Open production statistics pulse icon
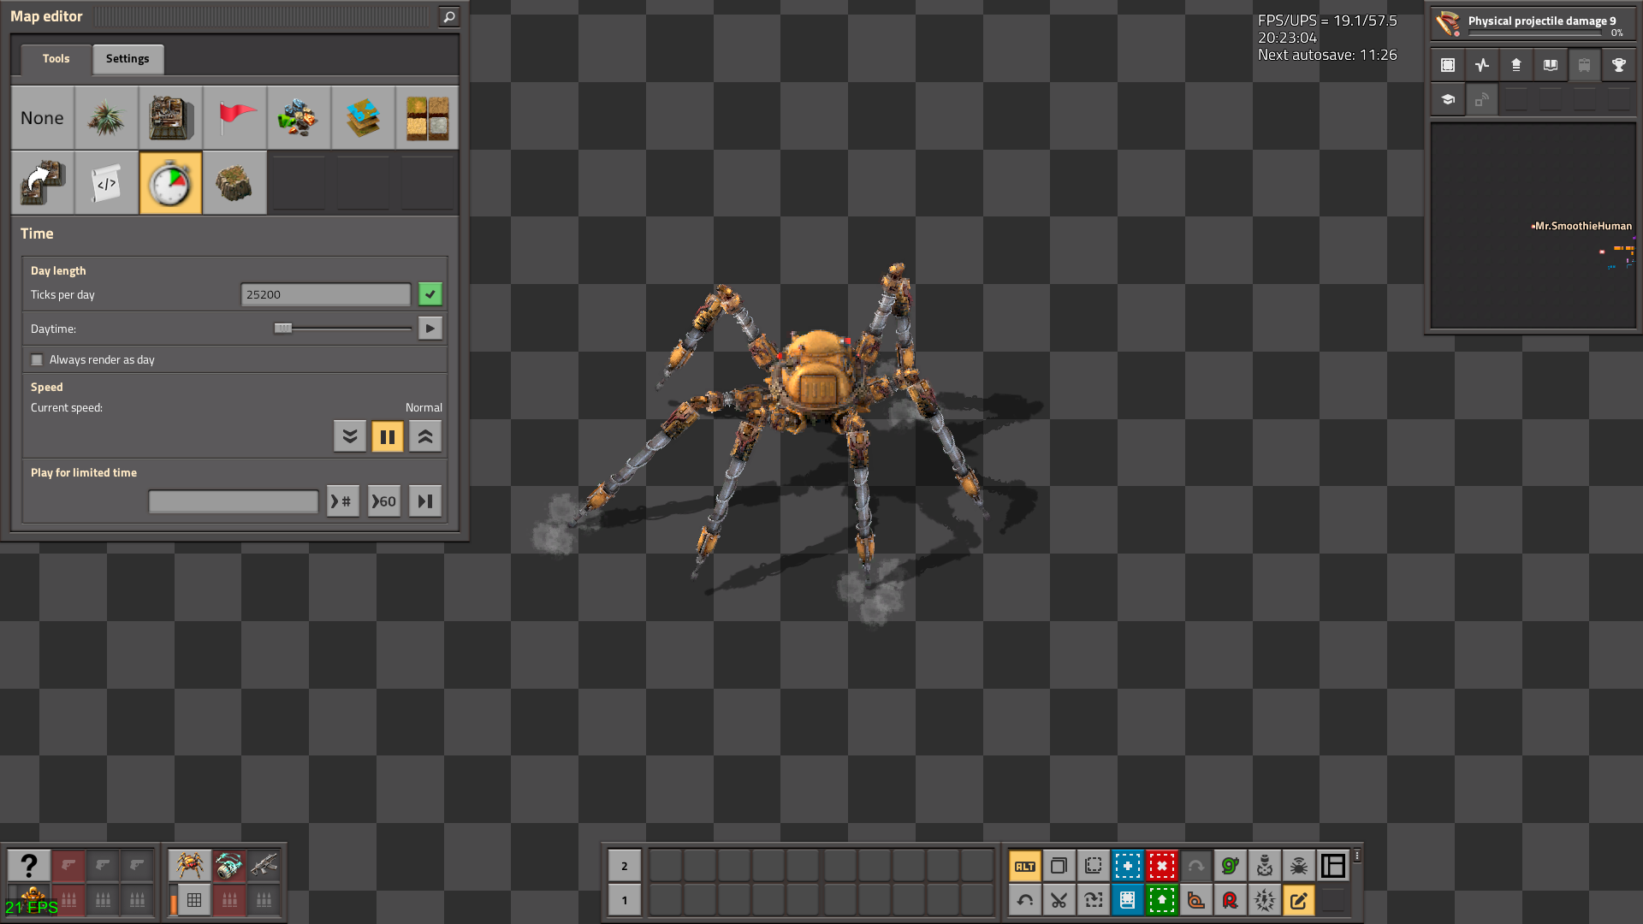1643x924 pixels. click(1482, 65)
